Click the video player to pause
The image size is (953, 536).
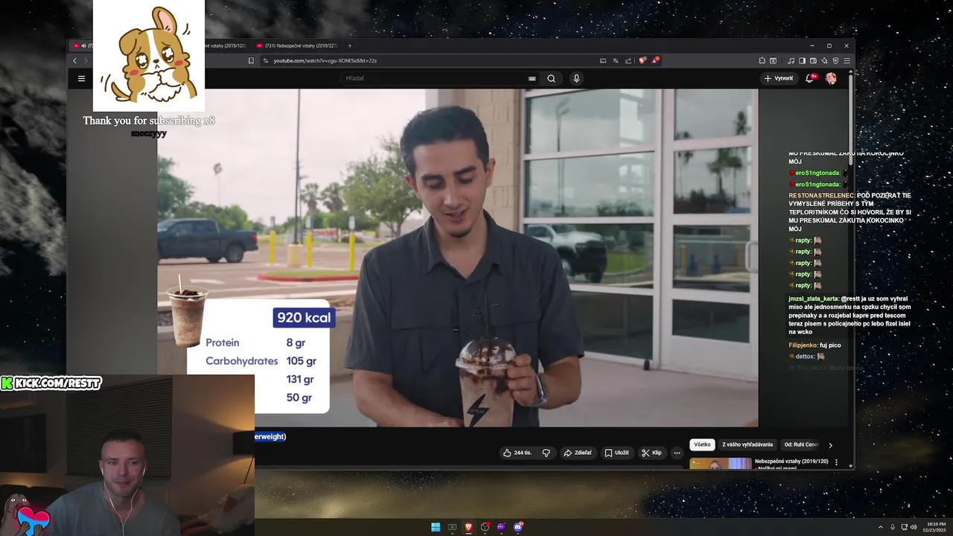[458, 258]
